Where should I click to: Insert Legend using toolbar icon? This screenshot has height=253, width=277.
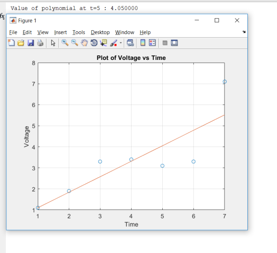point(152,43)
